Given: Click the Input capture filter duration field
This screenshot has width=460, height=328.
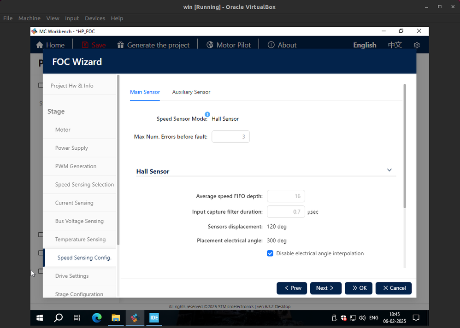Looking at the screenshot, I should (286, 211).
